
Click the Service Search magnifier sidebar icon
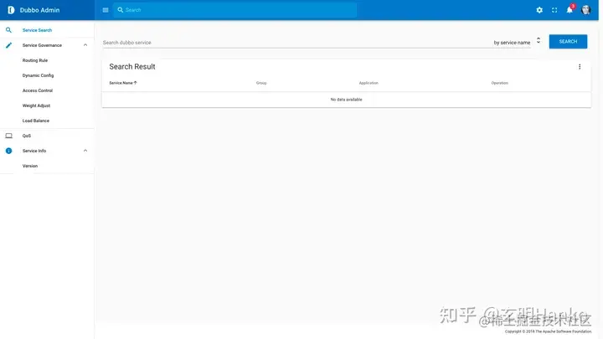[x=8, y=30]
